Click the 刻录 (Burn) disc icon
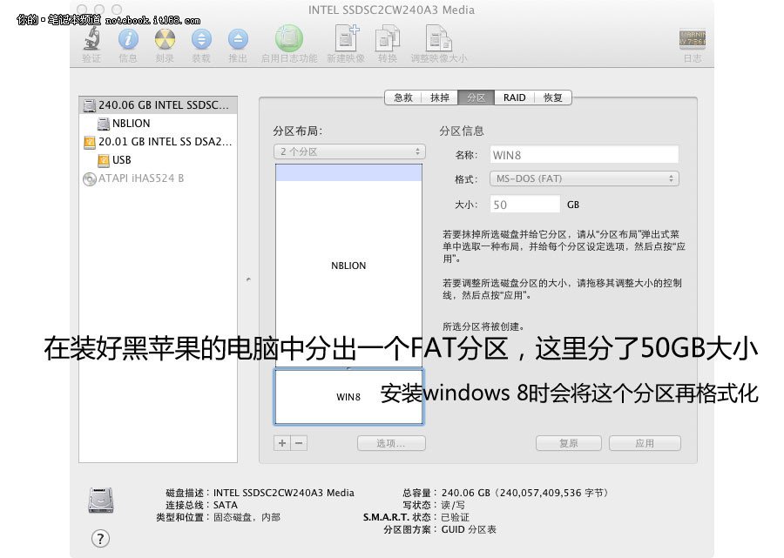Viewport: 784px width, 558px height. coord(163,38)
